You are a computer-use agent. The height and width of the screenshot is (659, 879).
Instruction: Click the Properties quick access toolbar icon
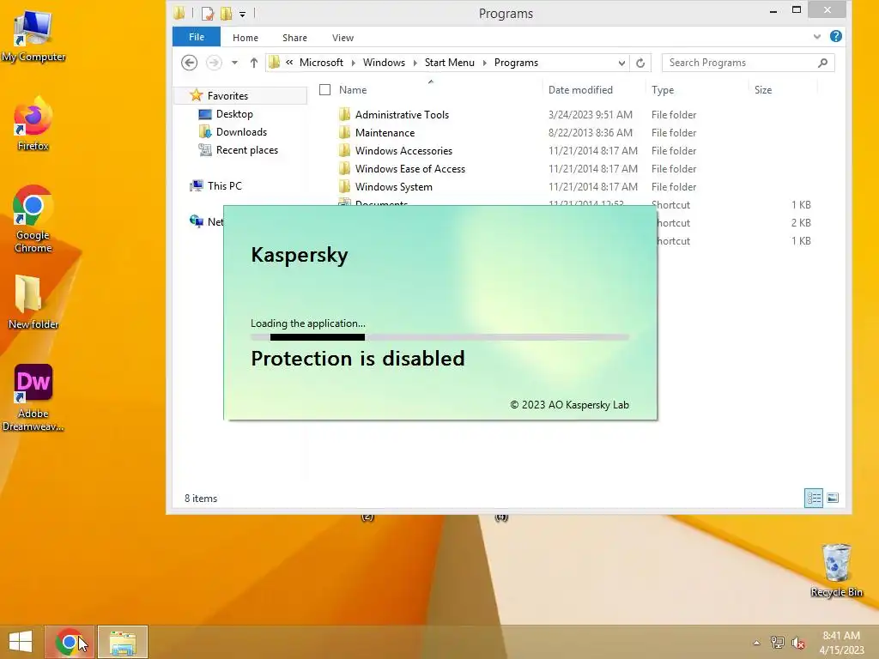coord(208,14)
